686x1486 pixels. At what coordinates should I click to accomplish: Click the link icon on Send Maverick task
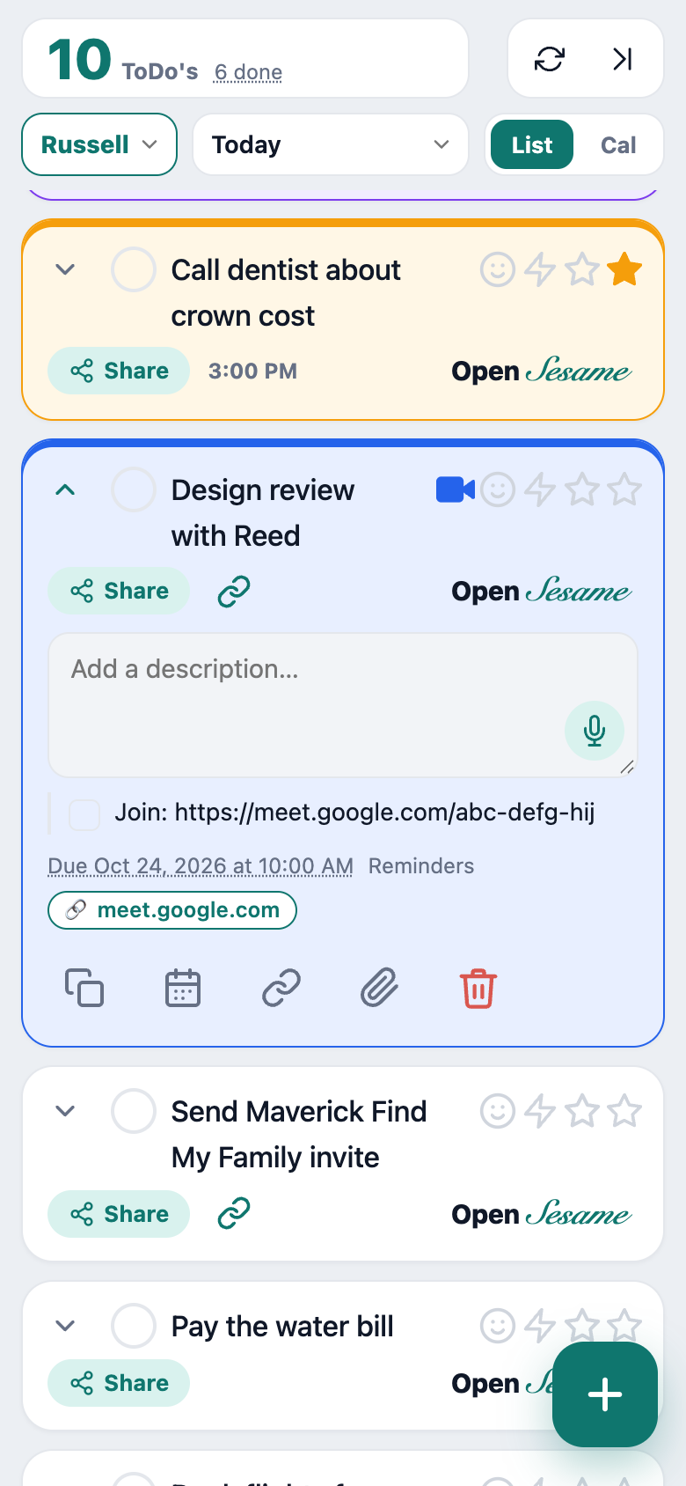click(234, 1213)
